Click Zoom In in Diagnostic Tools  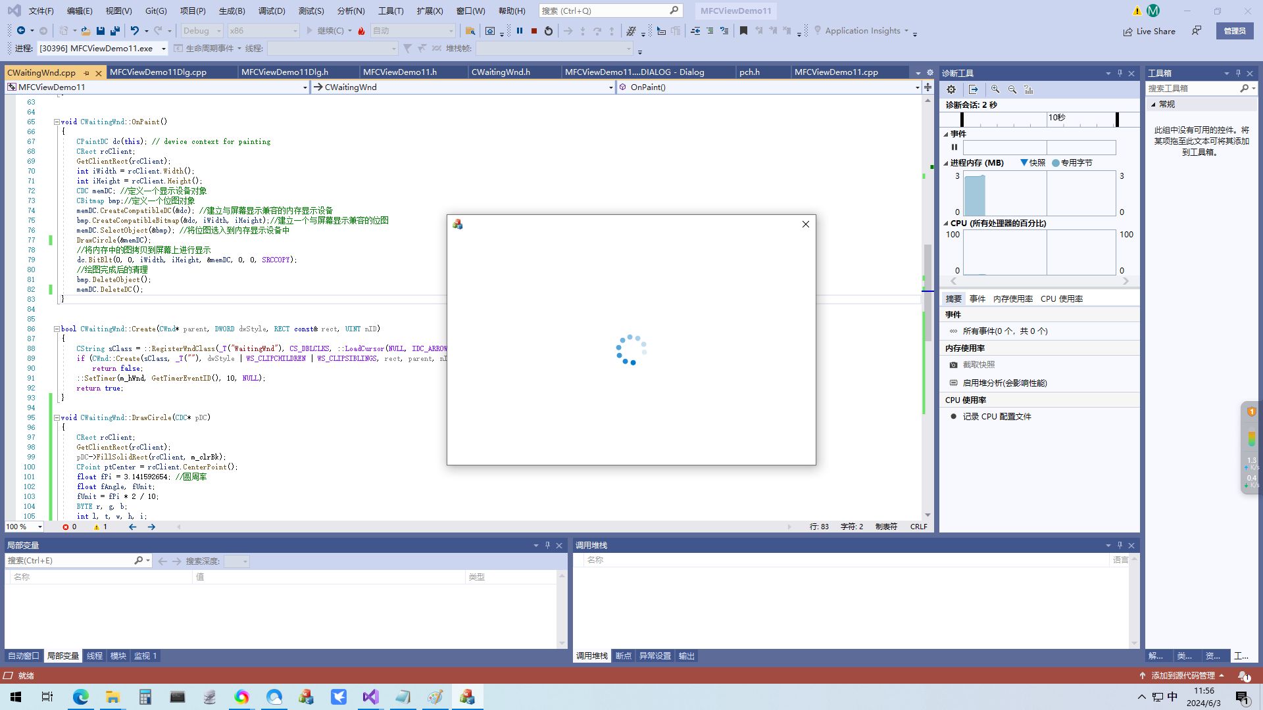coord(995,89)
